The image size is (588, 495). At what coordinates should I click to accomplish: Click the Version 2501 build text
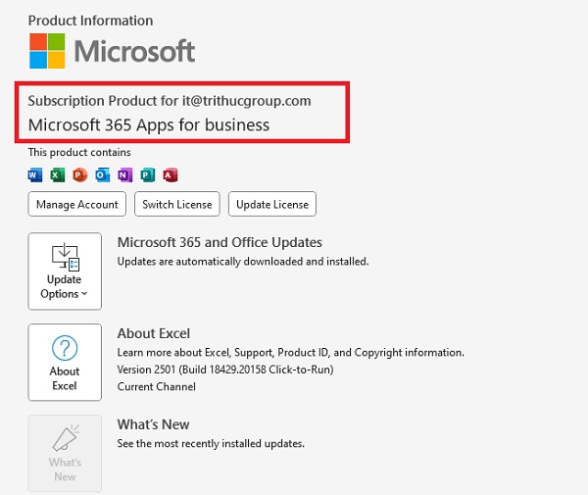(x=225, y=370)
